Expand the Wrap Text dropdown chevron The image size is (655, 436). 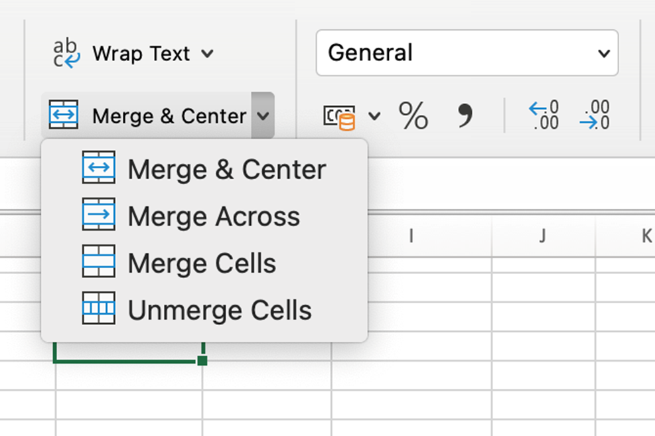click(x=207, y=53)
